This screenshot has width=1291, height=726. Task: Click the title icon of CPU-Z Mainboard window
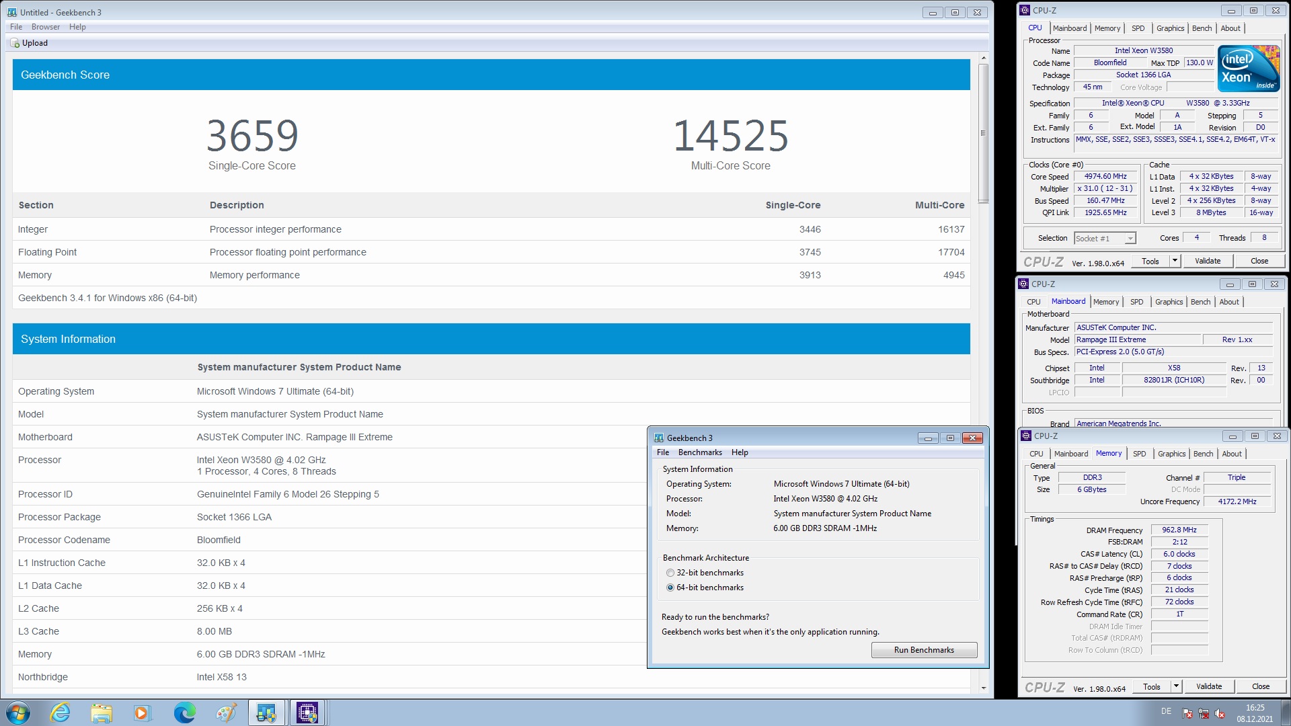[1023, 284]
